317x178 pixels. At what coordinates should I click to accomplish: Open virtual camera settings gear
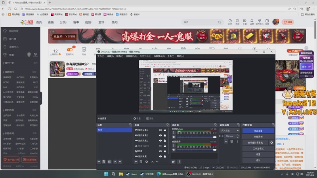[x=271, y=142]
